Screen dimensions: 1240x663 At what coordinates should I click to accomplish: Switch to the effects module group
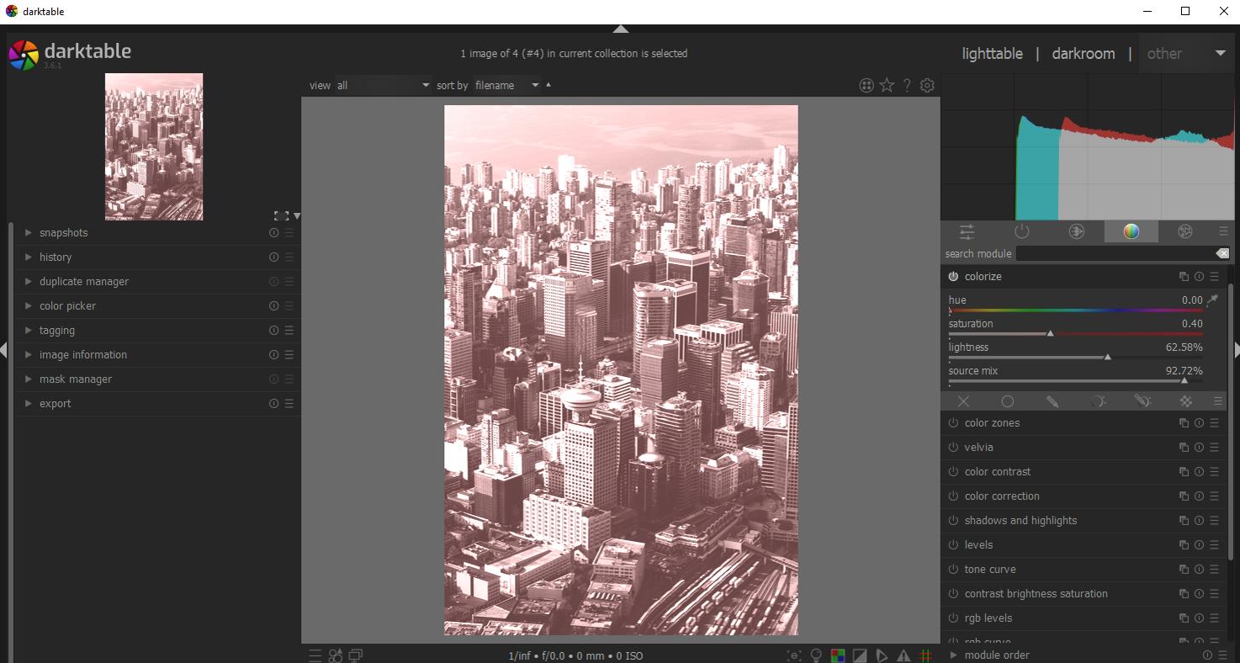(x=1185, y=231)
